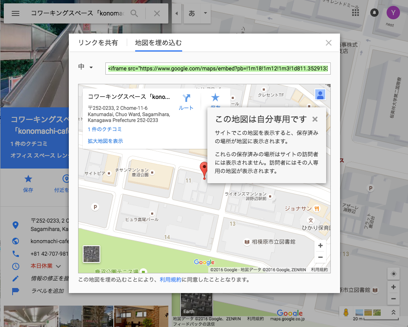Switch to リンクを共有 tab
Screen dimensions: 408x327
click(x=98, y=43)
